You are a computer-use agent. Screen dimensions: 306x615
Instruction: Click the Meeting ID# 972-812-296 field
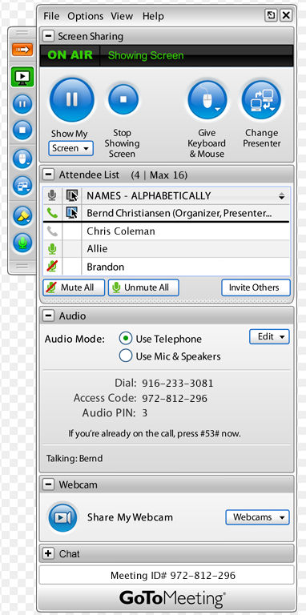pos(167,576)
